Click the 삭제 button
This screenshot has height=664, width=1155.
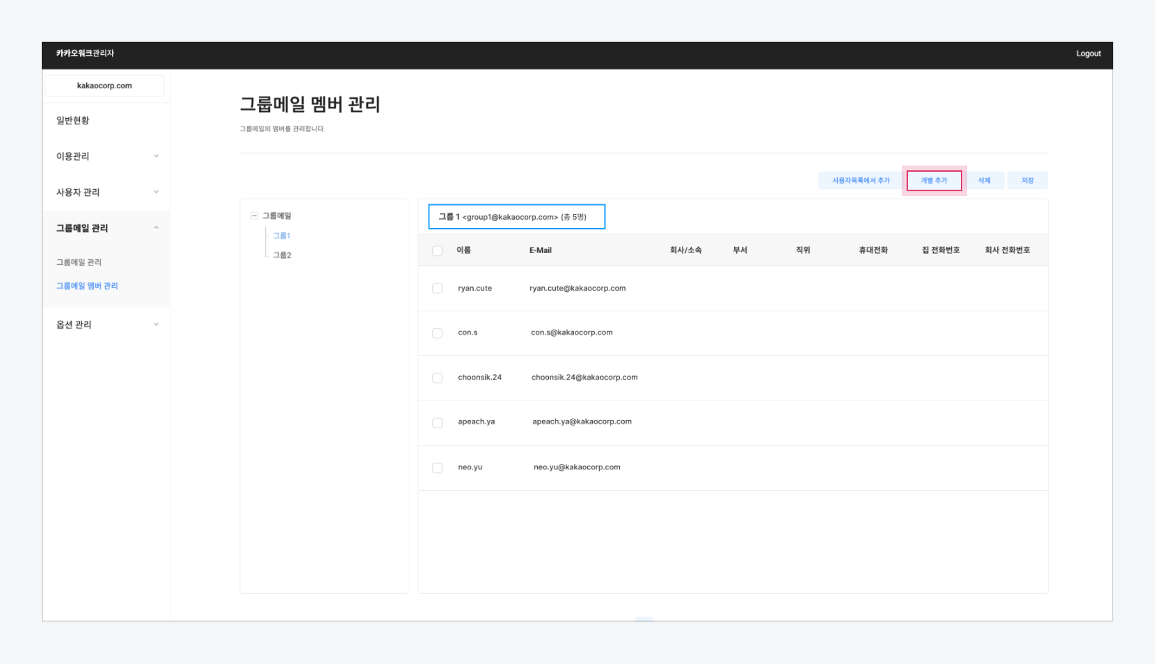pos(984,181)
